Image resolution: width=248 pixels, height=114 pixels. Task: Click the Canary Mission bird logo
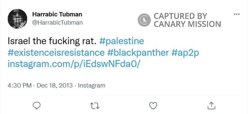coord(144,20)
